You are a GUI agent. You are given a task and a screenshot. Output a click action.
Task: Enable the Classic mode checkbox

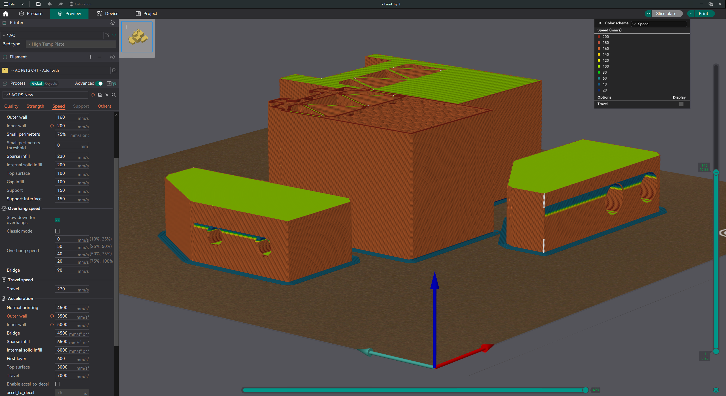click(58, 231)
